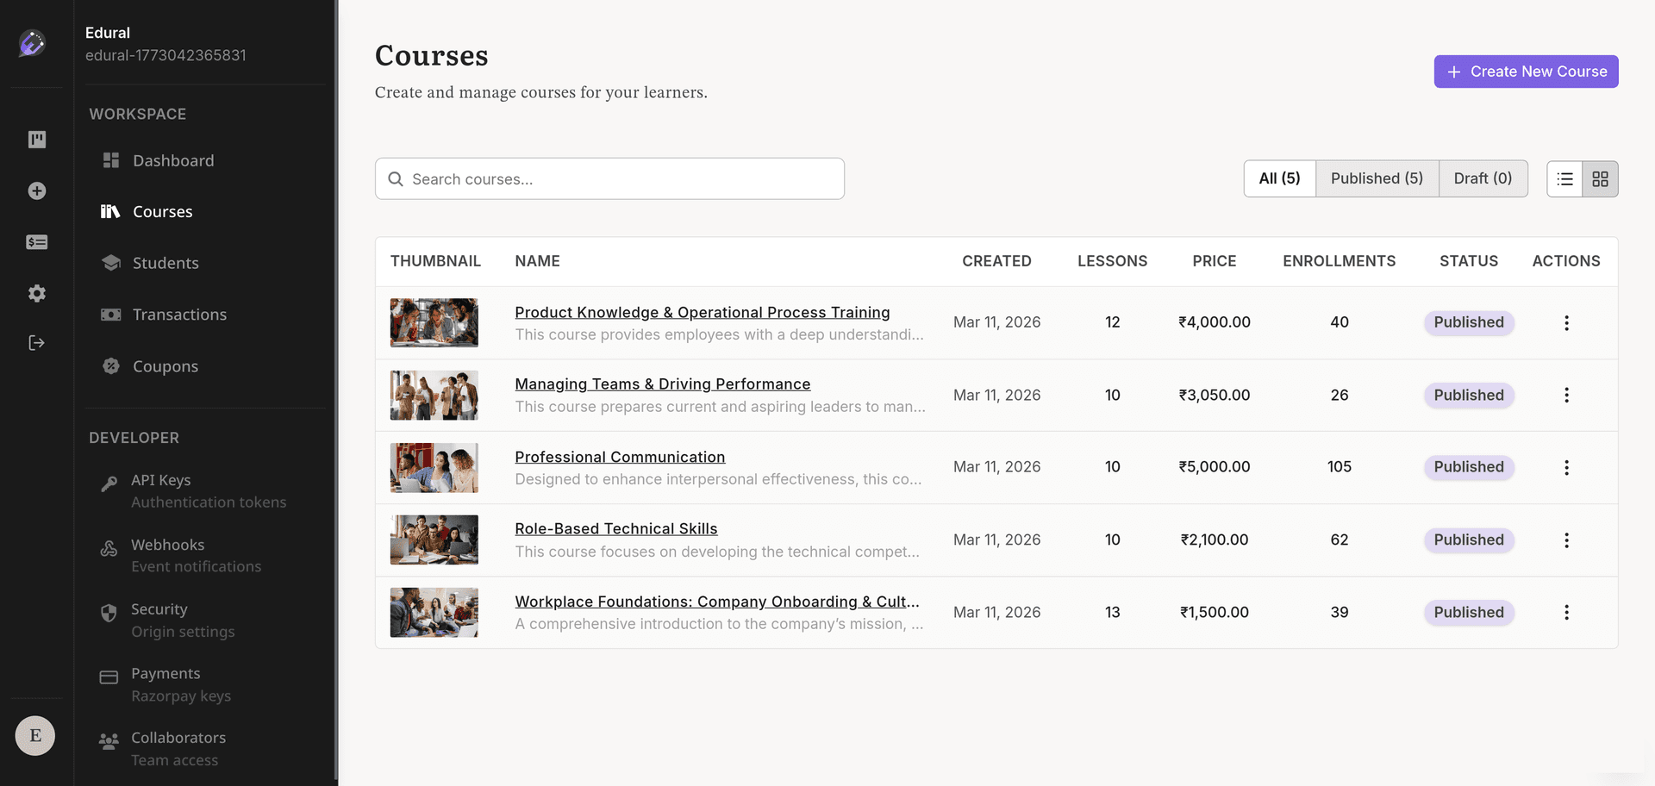Switch to the Draft (0) tab
This screenshot has width=1655, height=786.
coord(1483,178)
